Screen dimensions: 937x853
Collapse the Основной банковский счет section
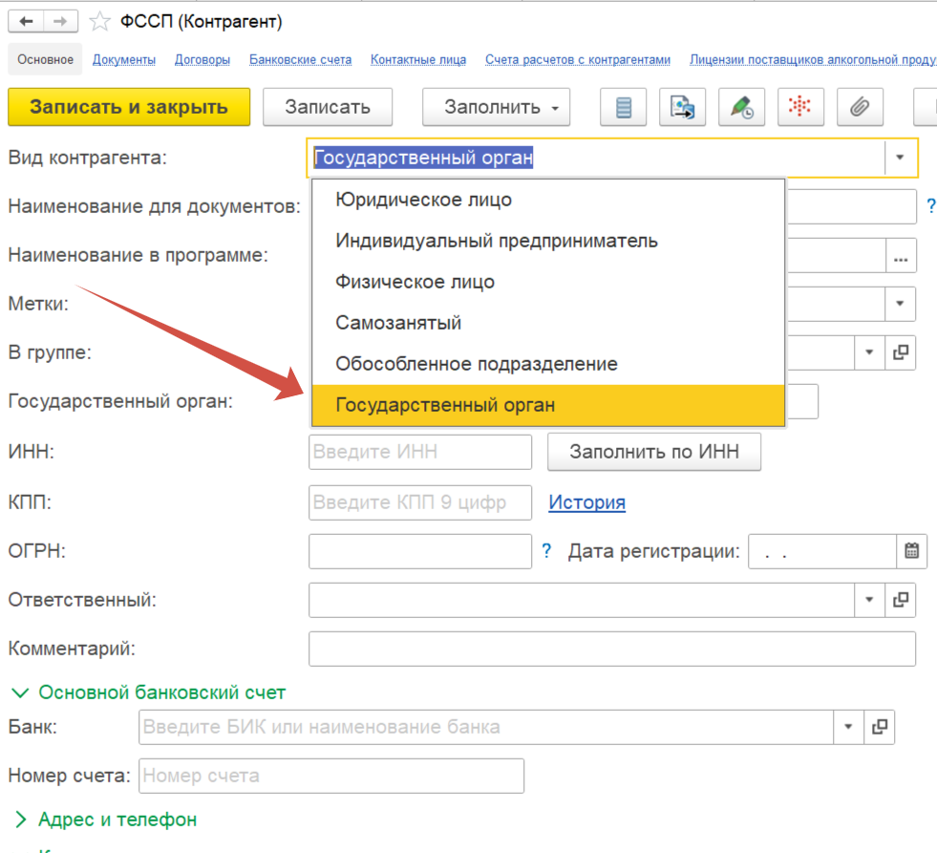(x=148, y=693)
